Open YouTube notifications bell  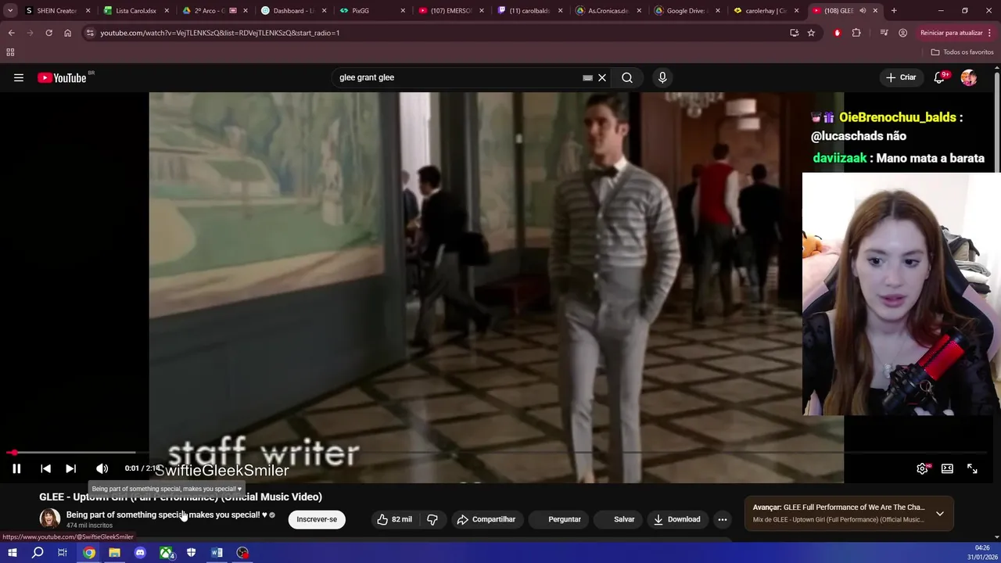939,77
